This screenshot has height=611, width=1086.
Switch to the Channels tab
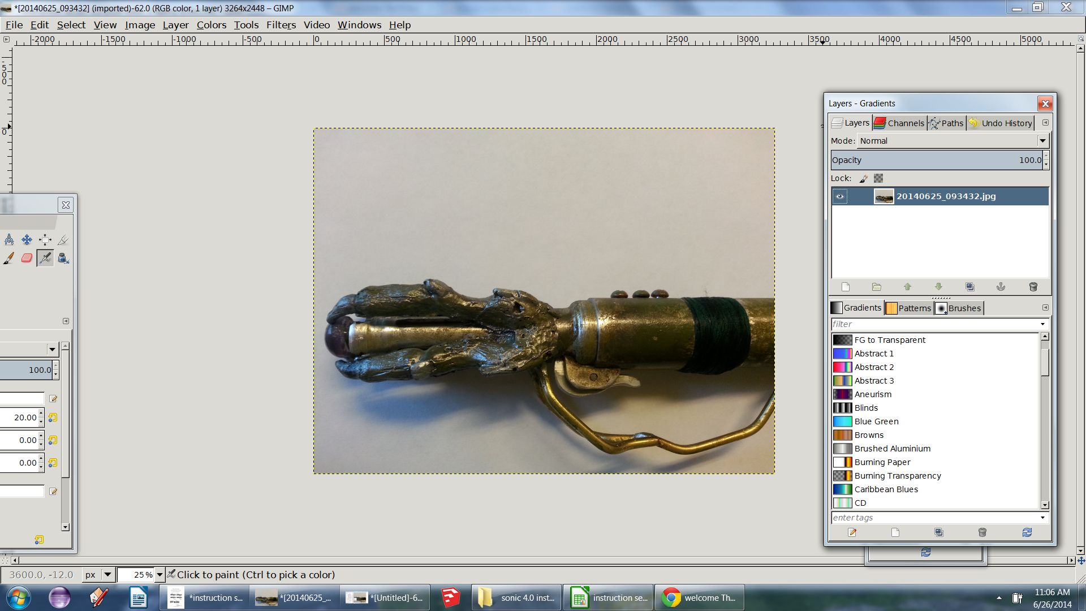pos(899,123)
